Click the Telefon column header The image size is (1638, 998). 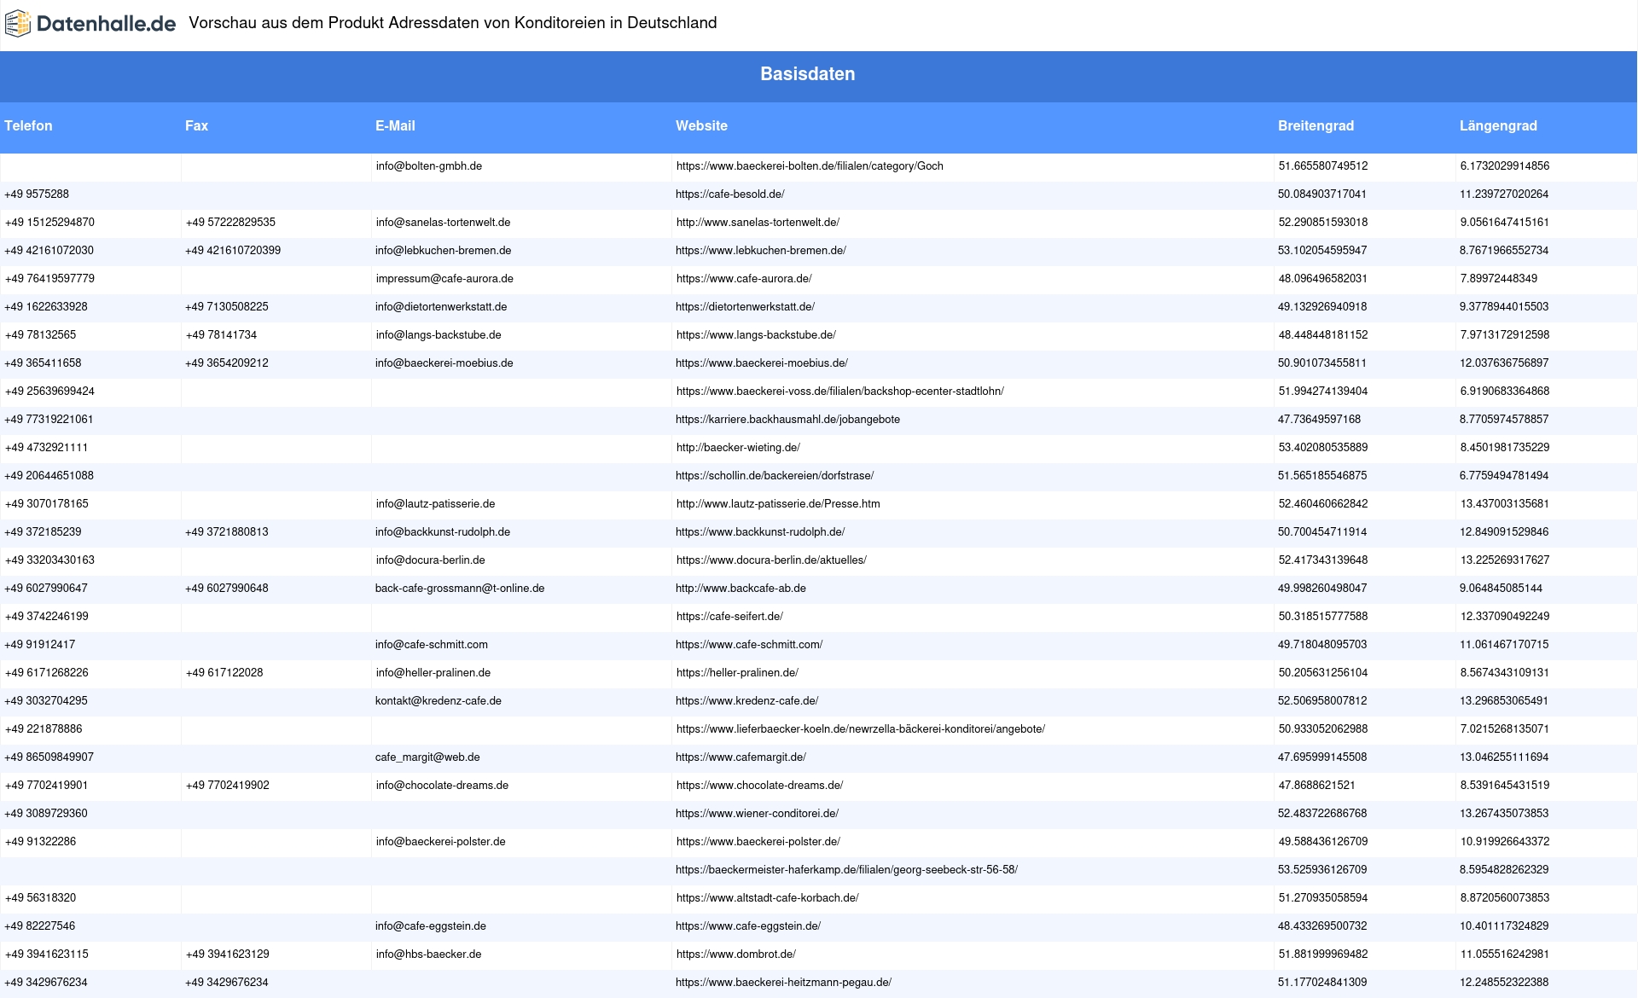[28, 125]
